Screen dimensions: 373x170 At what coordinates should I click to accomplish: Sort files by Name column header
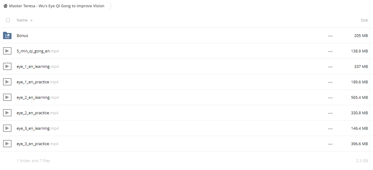[x=22, y=20]
